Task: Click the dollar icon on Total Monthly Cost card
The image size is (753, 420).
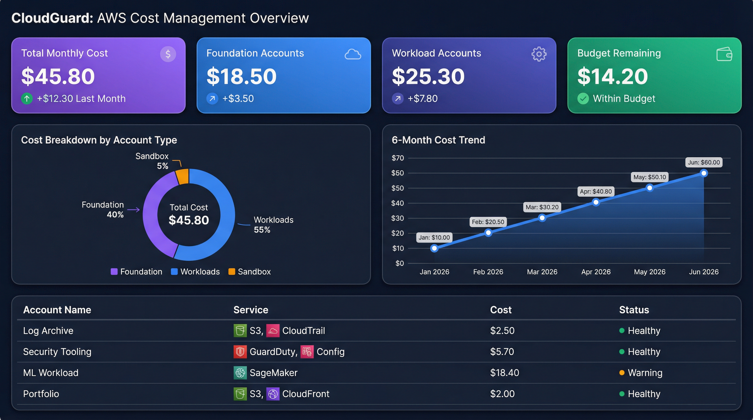Action: 168,53
